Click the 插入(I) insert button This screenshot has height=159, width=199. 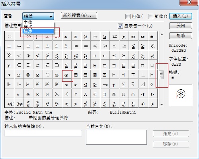click(x=181, y=16)
